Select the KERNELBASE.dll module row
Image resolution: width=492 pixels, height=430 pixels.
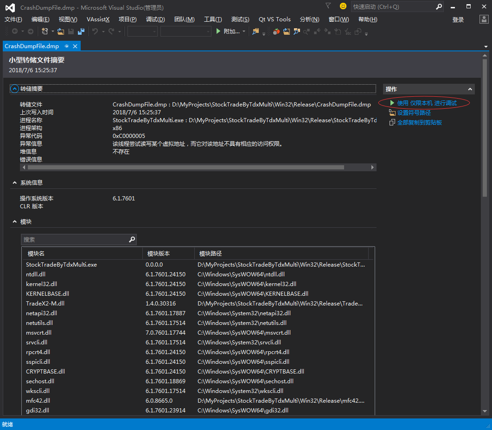point(198,294)
